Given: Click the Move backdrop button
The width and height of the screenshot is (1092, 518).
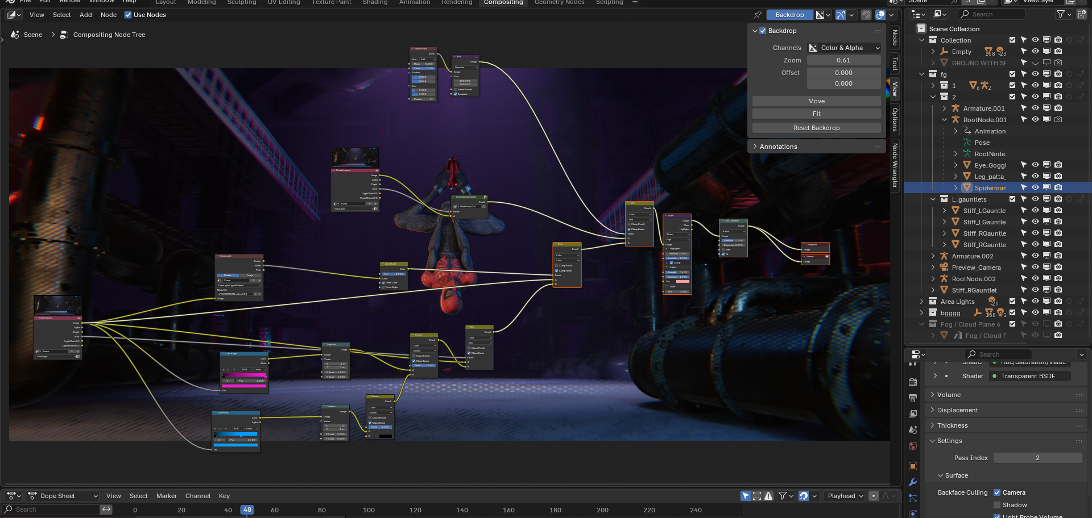Looking at the screenshot, I should coord(816,101).
